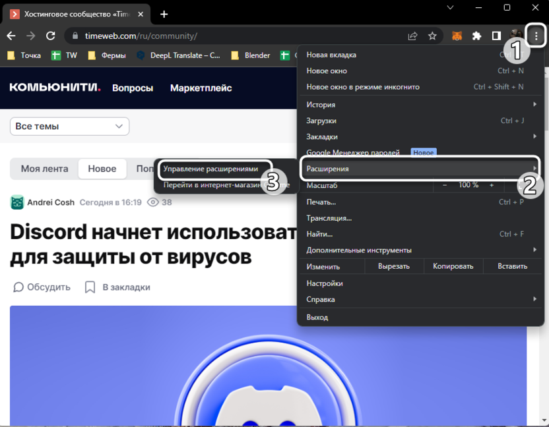Image resolution: width=549 pixels, height=427 pixels.
Task: Go forward using the forward arrow
Action: point(31,36)
